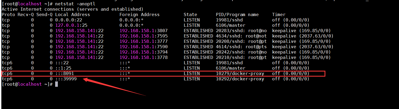Click the 'PID/Program name' column header

tap(237, 15)
